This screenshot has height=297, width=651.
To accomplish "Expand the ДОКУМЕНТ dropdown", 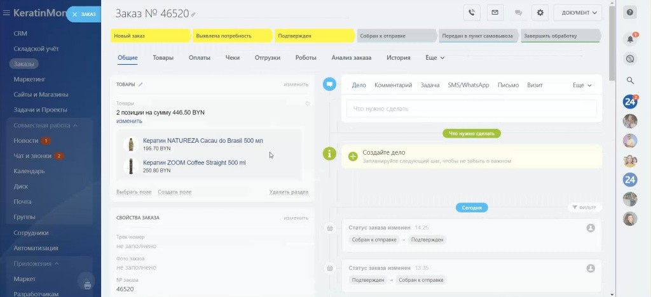I will click(577, 12).
